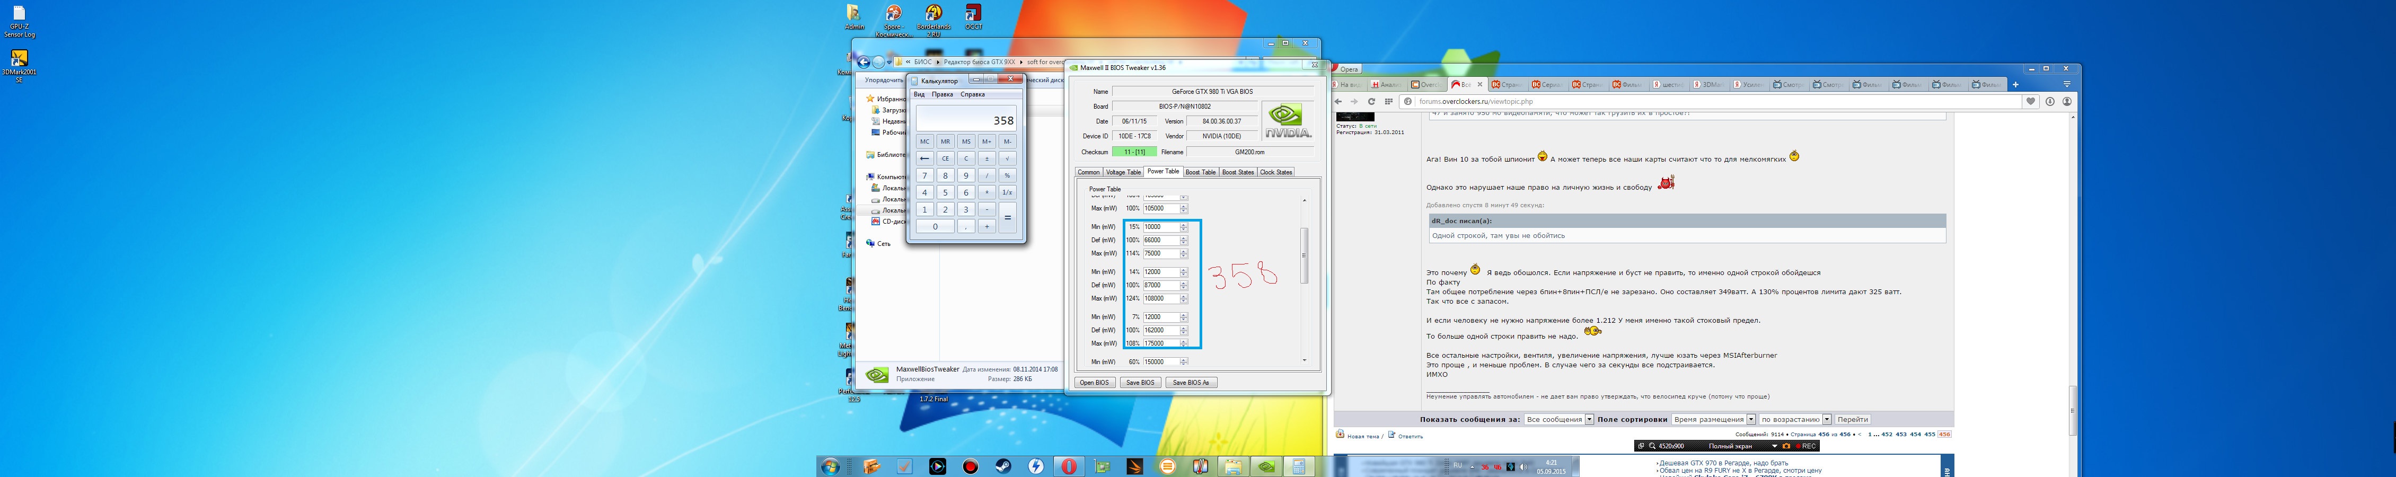Image resolution: width=2396 pixels, height=477 pixels.
Task: Open the Windows Start menu
Action: tap(830, 466)
